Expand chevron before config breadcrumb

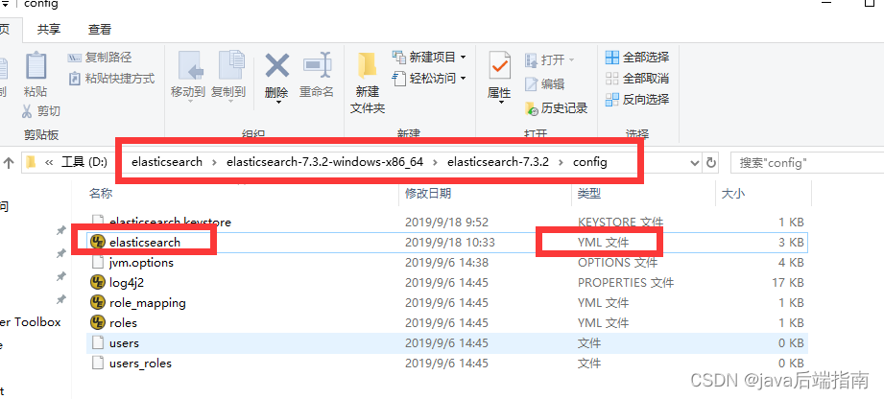[561, 162]
